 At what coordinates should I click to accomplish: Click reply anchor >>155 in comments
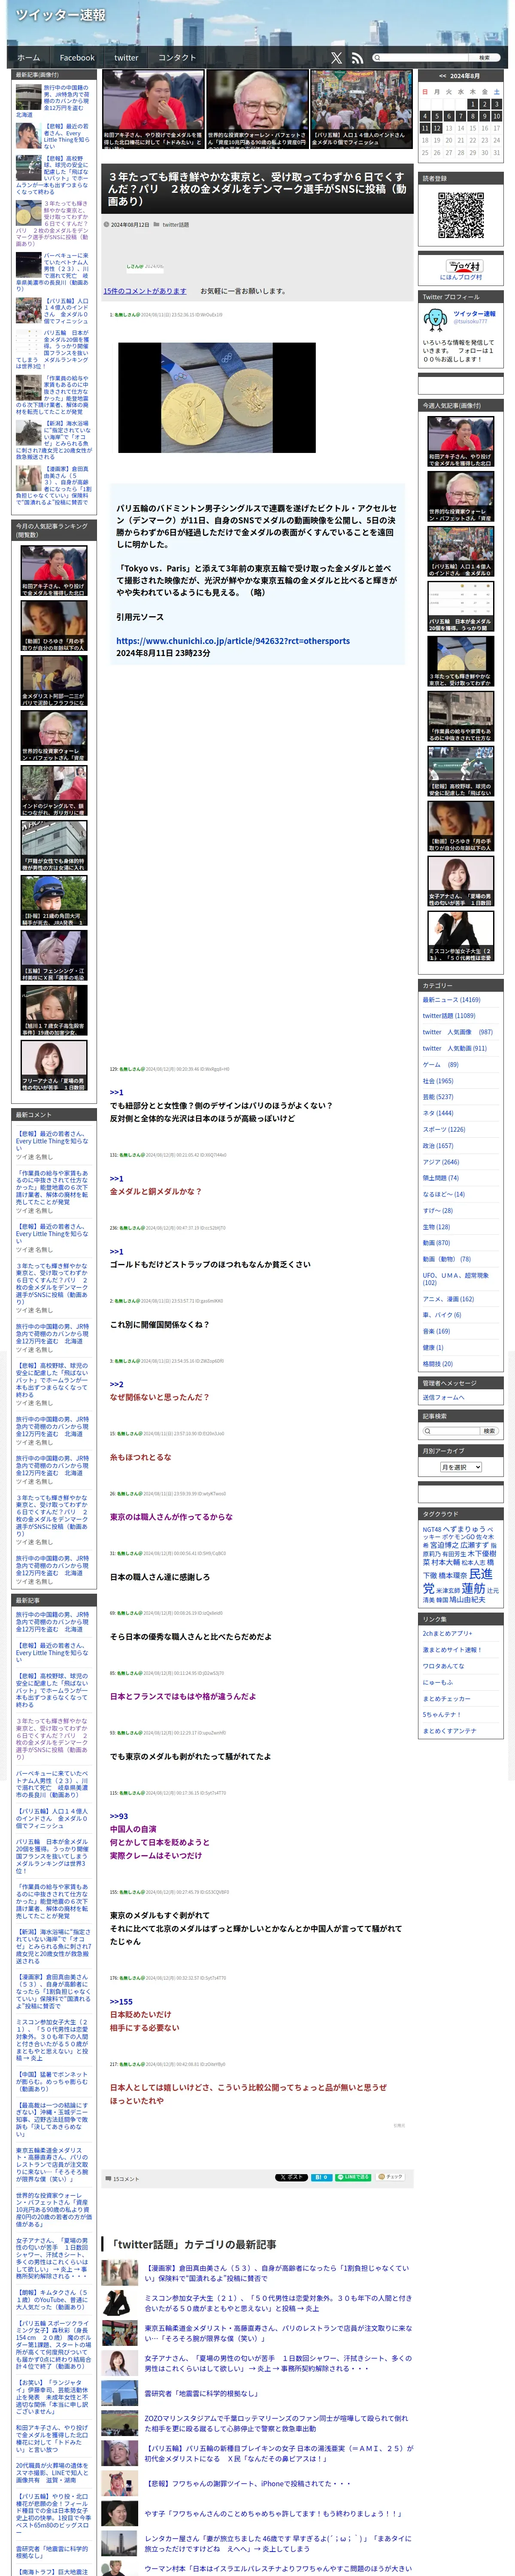121,2002
